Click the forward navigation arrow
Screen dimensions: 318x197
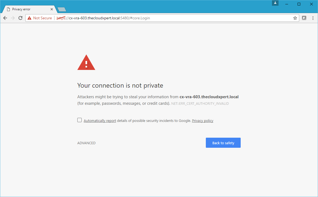pos(13,18)
